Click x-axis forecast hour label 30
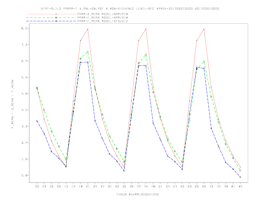 [x=109, y=186]
